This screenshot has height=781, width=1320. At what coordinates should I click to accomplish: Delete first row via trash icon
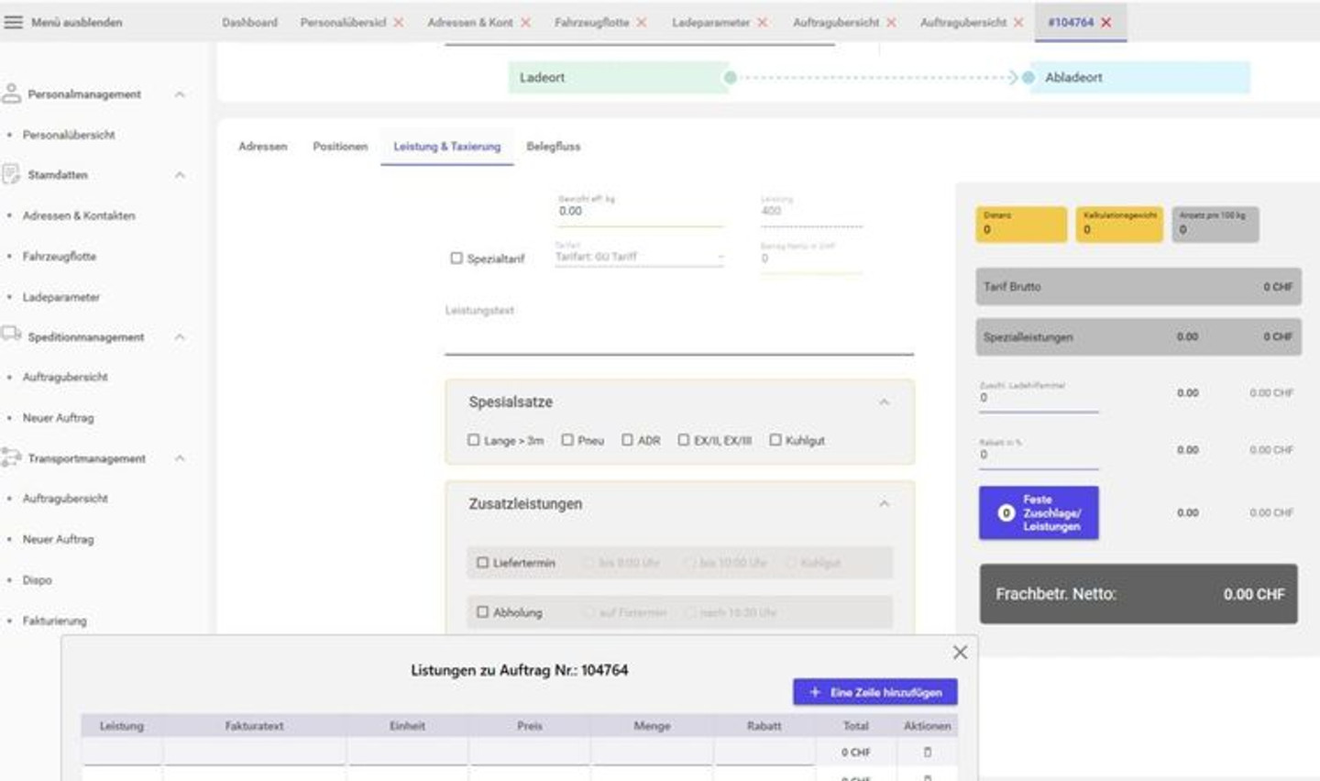[927, 752]
